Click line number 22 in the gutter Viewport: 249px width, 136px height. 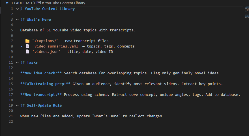tap(11, 122)
